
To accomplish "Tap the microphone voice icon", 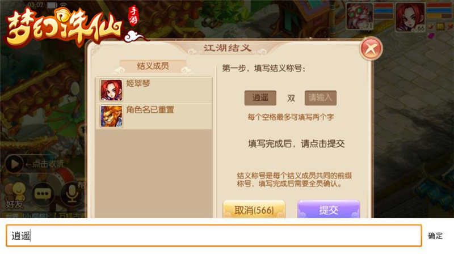I will [x=72, y=194].
